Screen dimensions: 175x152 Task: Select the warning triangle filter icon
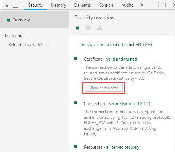tap(100, 28)
